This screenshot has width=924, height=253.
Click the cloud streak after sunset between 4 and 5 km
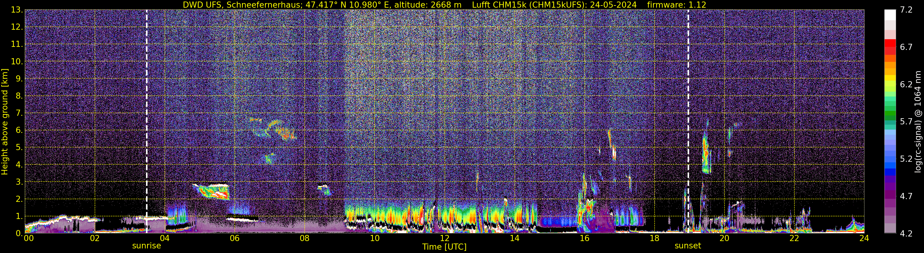(x=706, y=152)
